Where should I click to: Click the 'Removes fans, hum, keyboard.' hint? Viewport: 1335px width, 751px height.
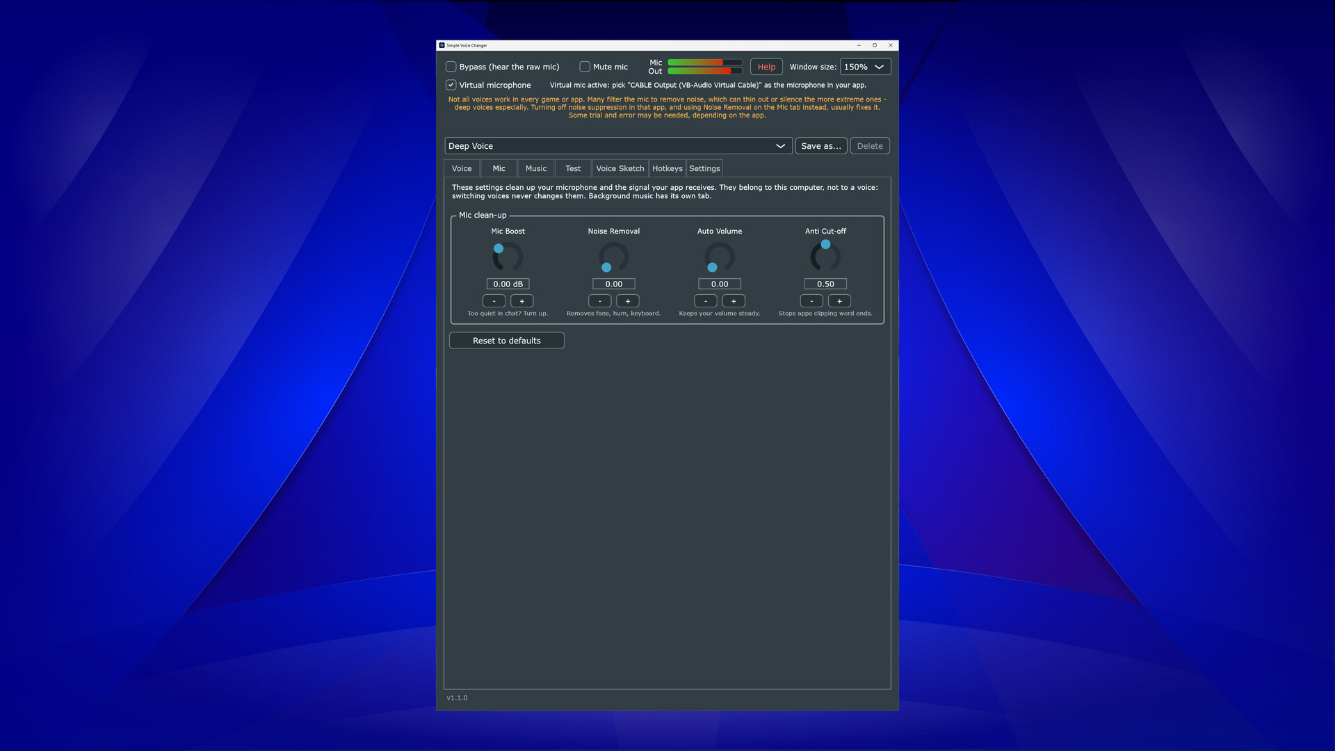tap(614, 314)
